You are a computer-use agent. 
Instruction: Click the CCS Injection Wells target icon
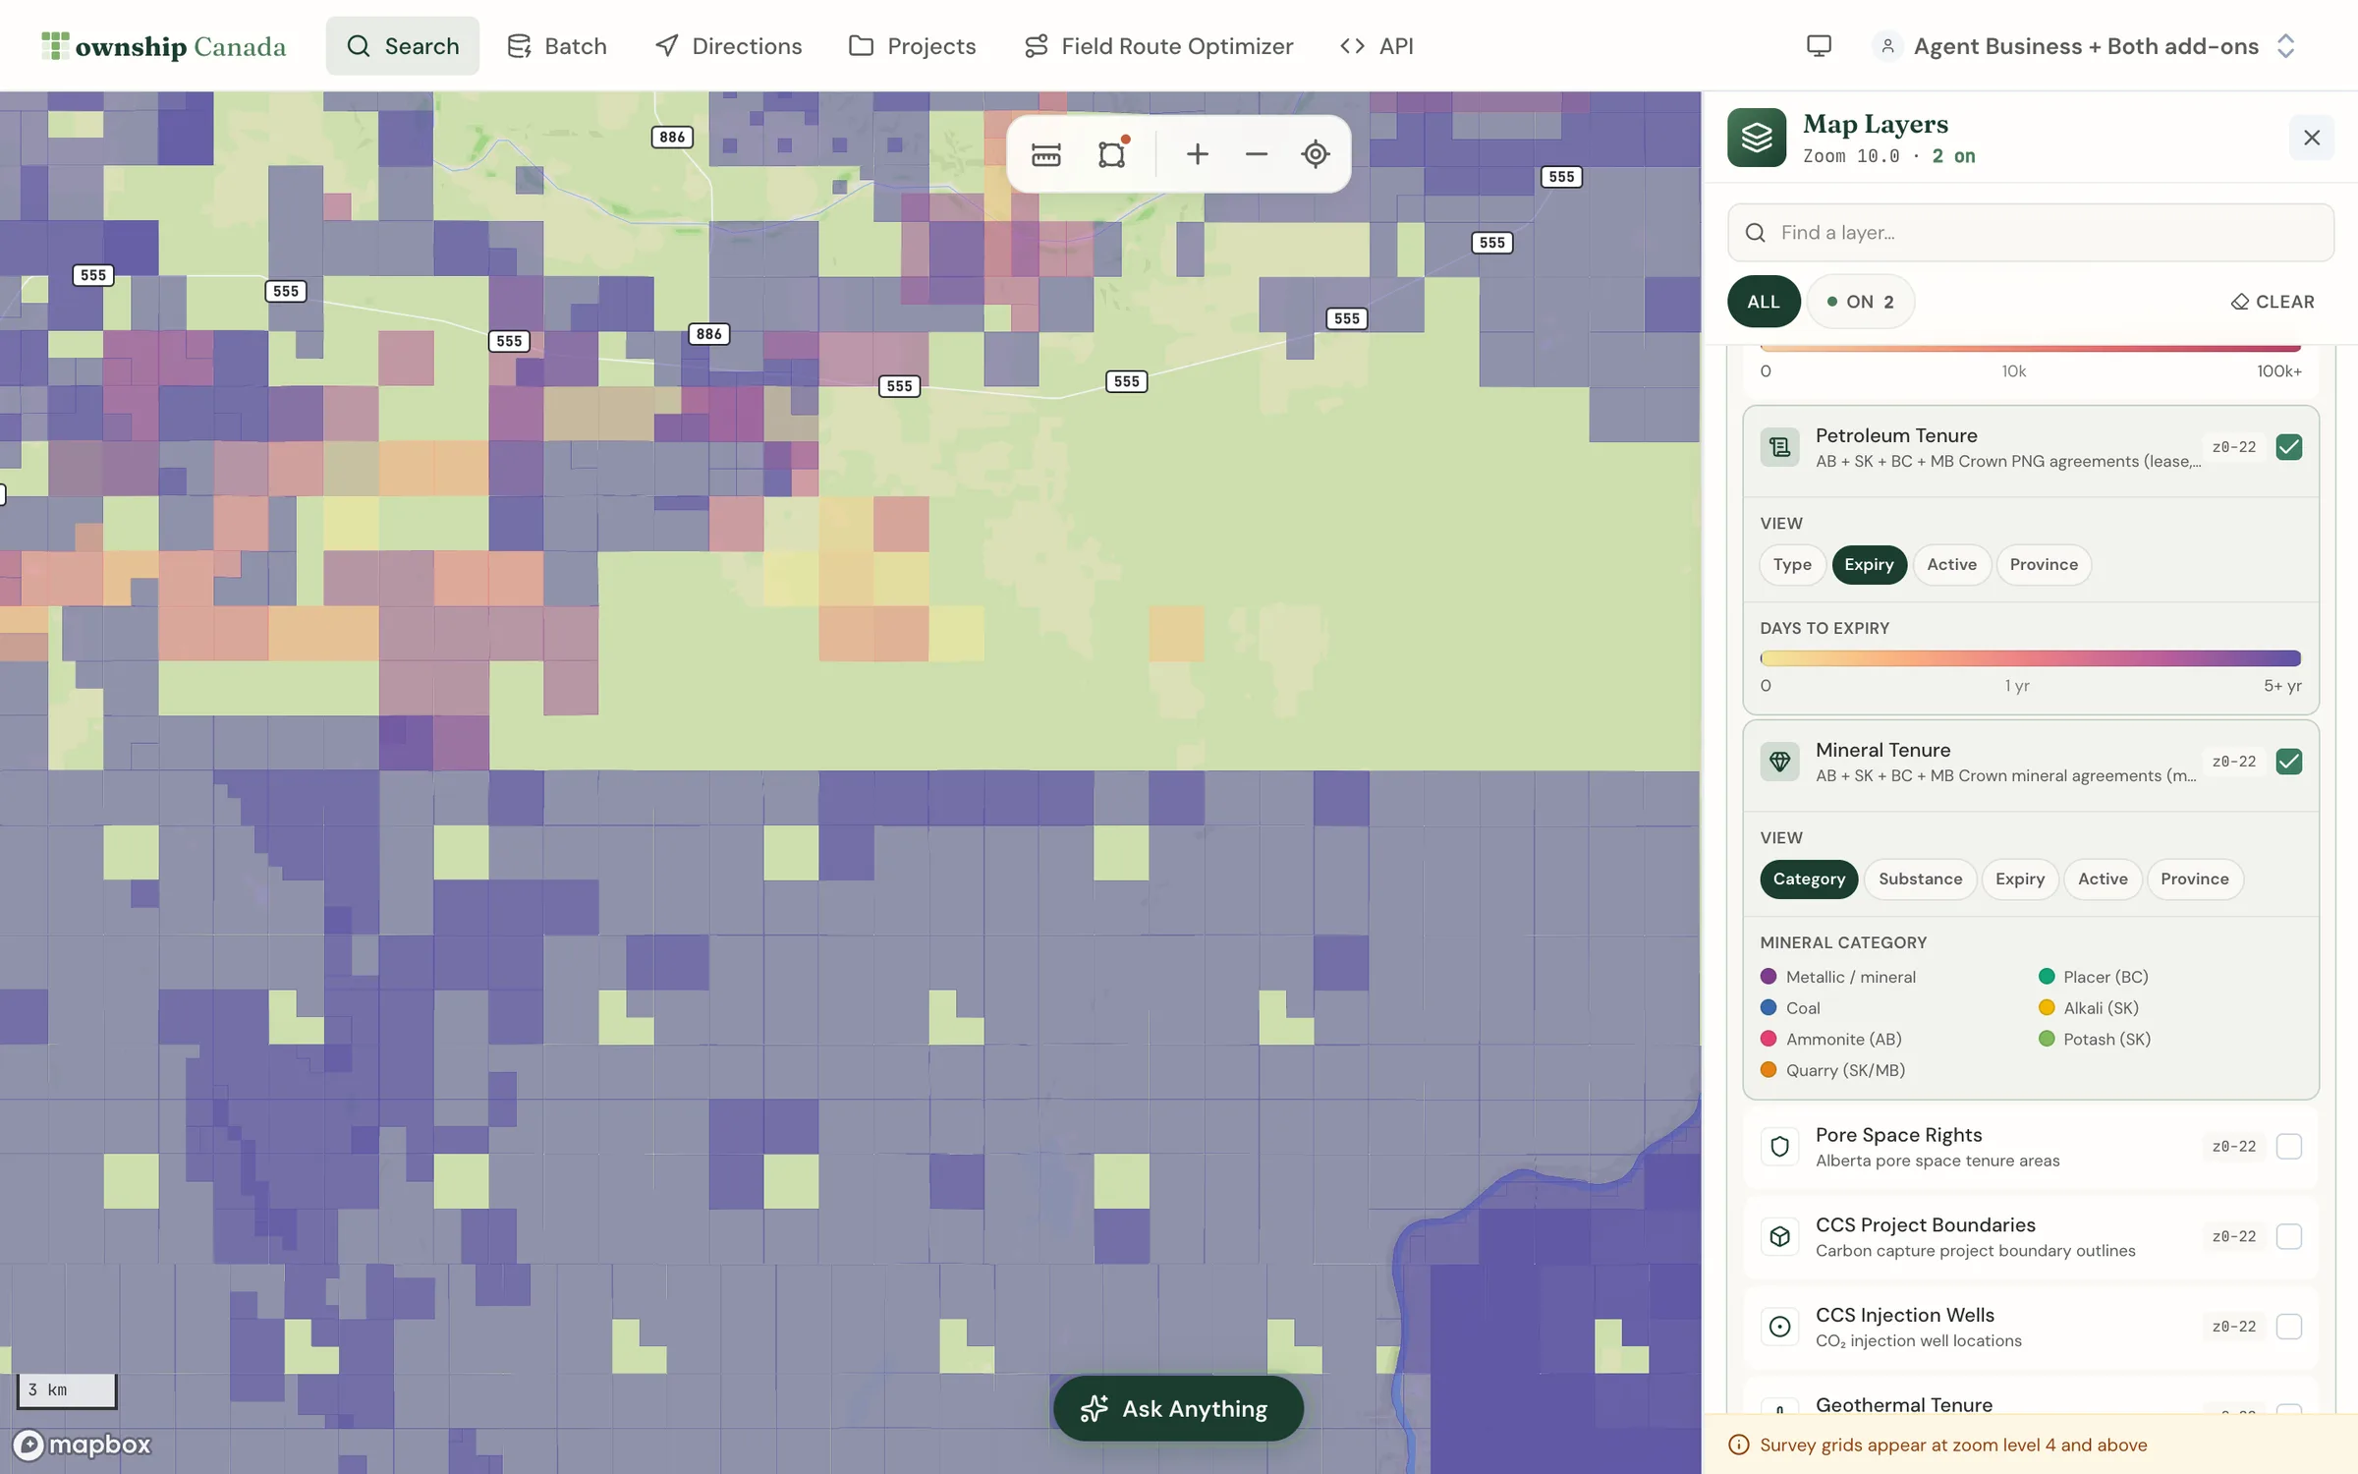1779,1327
